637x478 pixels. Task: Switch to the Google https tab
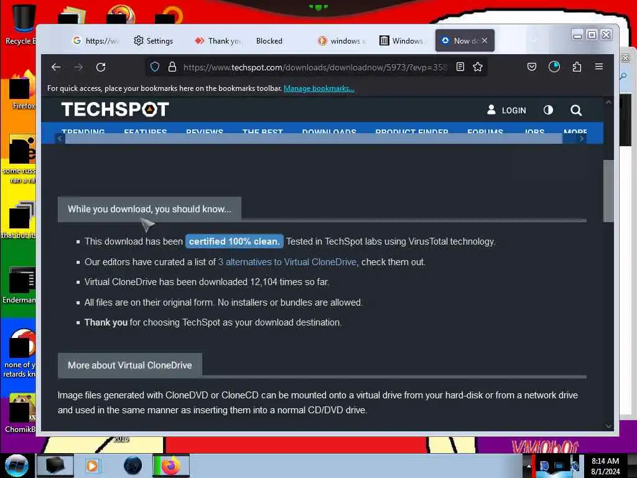click(96, 40)
